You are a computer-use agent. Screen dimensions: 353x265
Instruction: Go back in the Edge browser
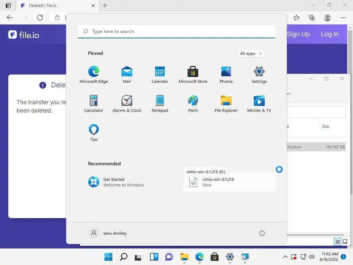(x=10, y=17)
